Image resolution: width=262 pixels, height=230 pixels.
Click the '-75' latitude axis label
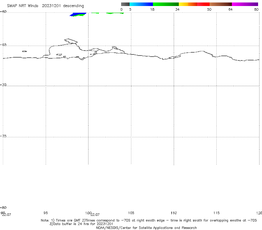3,136
